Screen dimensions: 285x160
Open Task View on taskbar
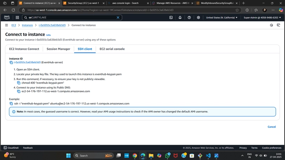coord(119,155)
